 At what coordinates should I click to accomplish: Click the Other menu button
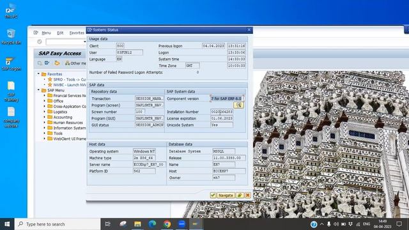(75, 63)
